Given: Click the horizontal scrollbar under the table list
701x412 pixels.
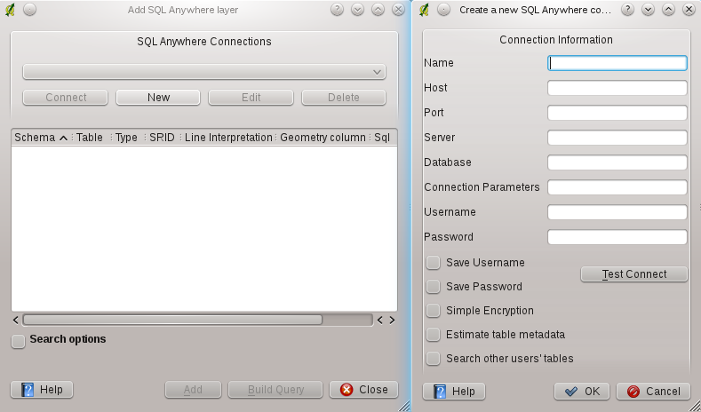Looking at the screenshot, I should click(172, 320).
